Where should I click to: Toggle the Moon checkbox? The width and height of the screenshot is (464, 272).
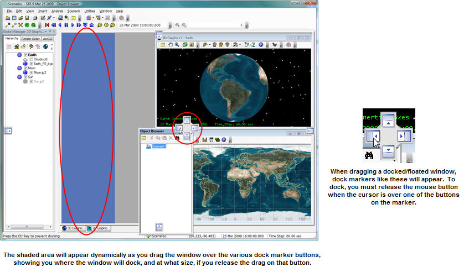tap(26, 69)
